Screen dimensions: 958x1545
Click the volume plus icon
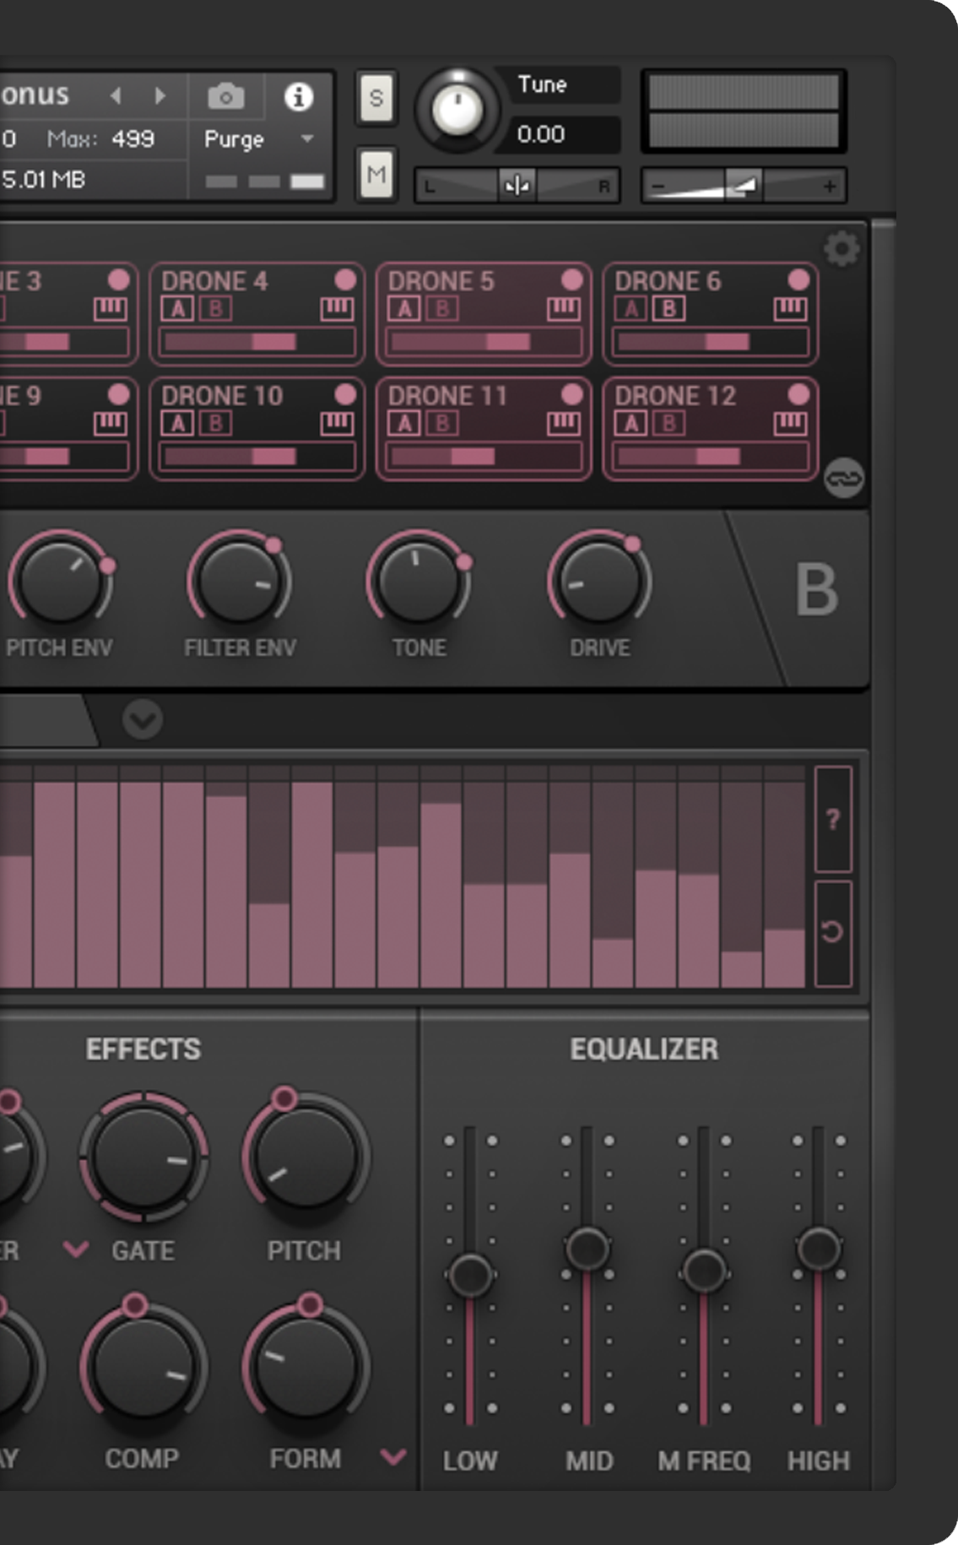(831, 186)
